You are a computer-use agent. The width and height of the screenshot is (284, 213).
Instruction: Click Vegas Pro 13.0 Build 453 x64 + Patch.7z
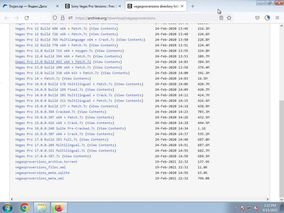point(53,62)
